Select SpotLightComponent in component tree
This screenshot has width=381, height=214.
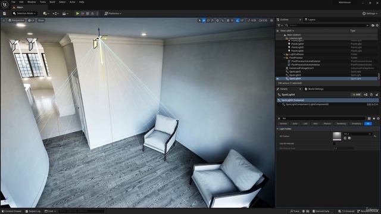click(x=307, y=105)
